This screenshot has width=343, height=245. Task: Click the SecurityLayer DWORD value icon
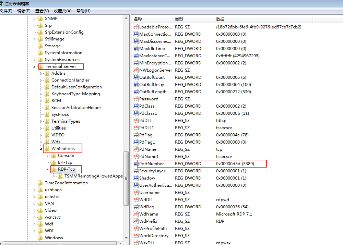(x=135, y=171)
